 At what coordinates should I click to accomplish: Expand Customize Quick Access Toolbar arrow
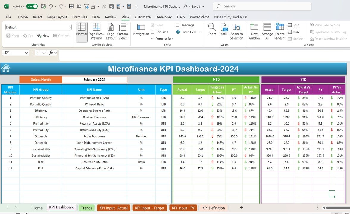point(136,7)
